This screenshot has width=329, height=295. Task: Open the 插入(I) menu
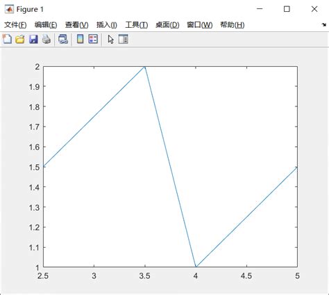(107, 25)
